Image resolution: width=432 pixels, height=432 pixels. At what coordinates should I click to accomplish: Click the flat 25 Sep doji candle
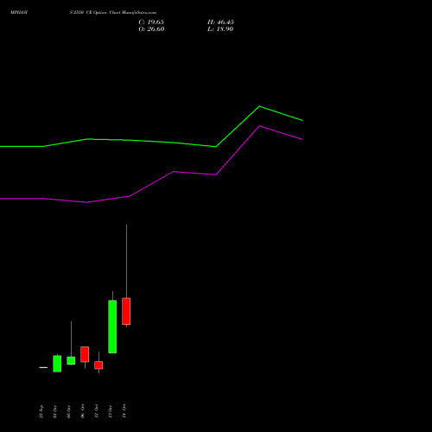point(43,367)
